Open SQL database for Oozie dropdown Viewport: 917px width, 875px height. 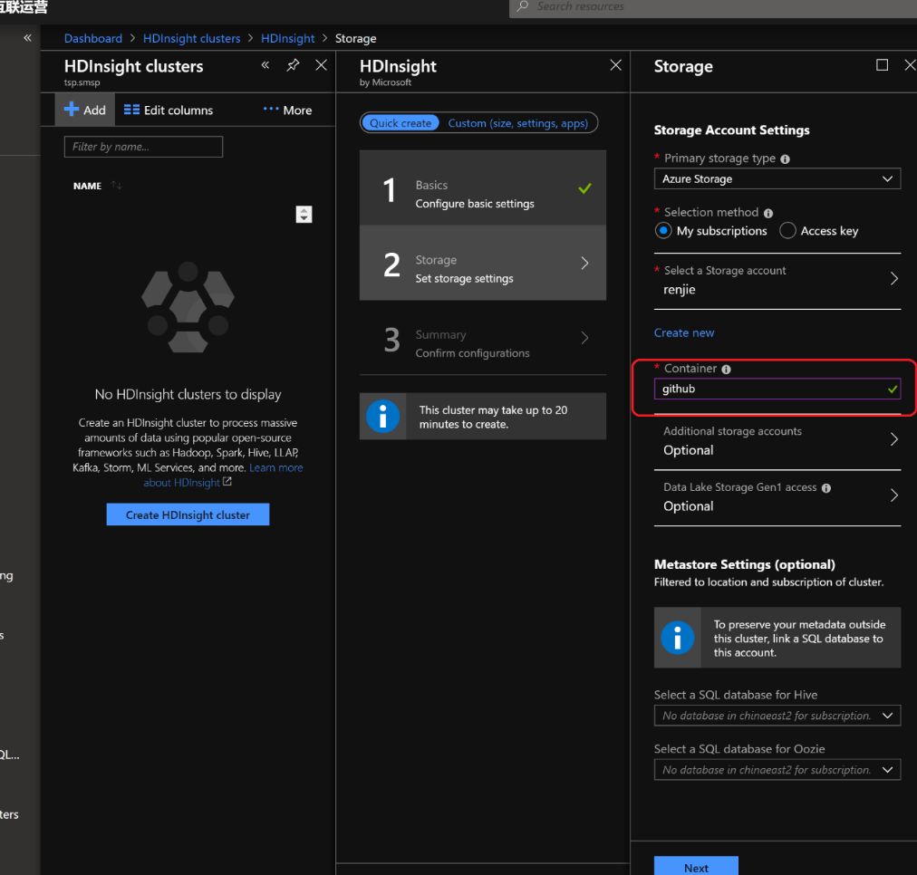coord(777,770)
